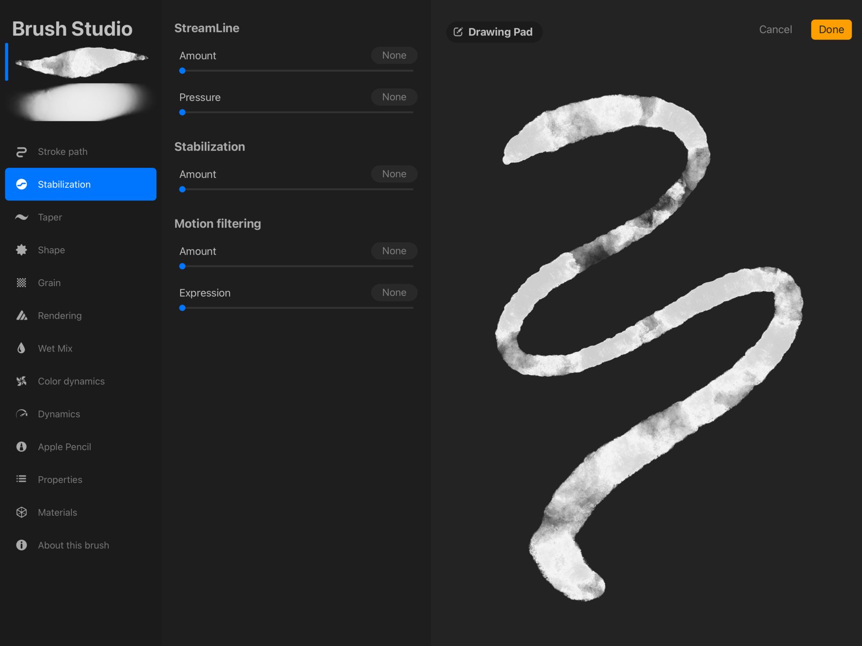
Task: Click the Materials cube icon
Action: coord(22,512)
